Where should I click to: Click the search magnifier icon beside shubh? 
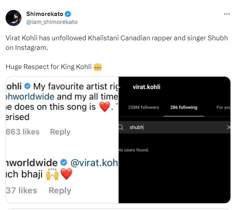[x=121, y=127]
